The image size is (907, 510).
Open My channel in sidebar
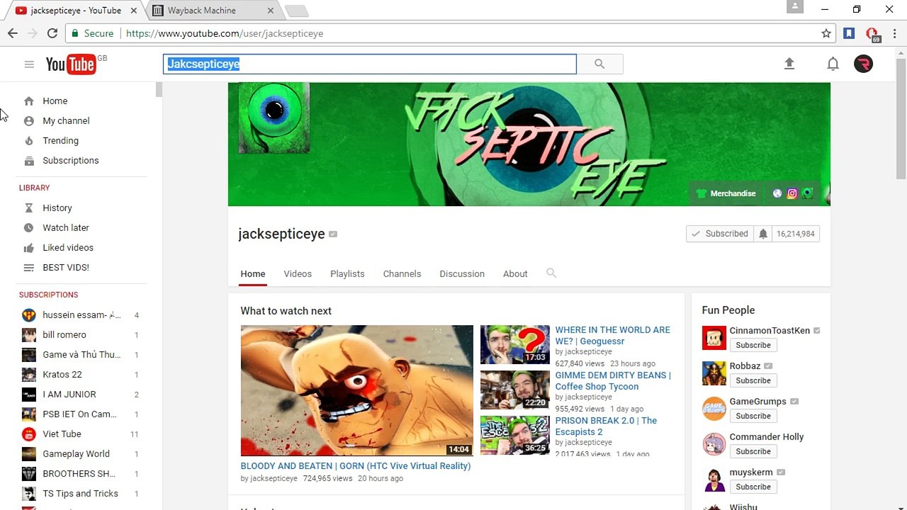tap(66, 121)
